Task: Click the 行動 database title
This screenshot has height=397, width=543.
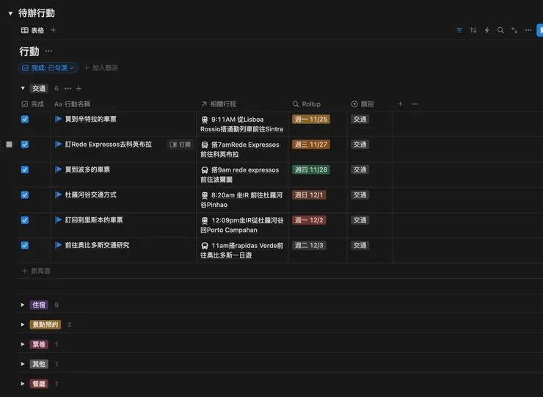Action: pyautogui.click(x=29, y=51)
